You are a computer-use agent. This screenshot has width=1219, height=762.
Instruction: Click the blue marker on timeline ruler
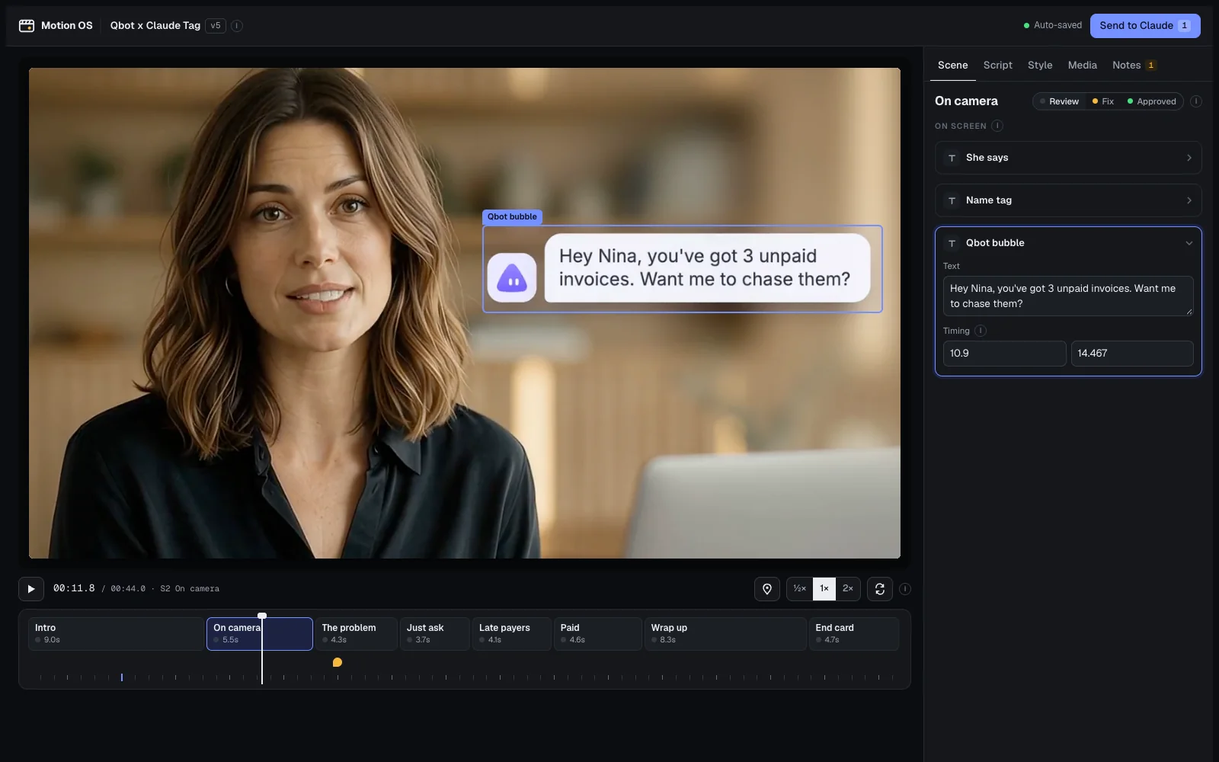122,677
